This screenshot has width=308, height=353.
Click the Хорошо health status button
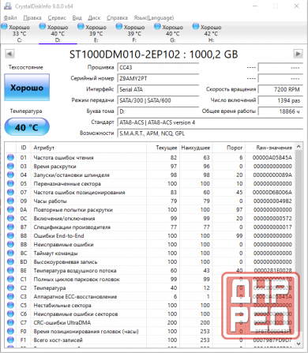[x=27, y=88]
